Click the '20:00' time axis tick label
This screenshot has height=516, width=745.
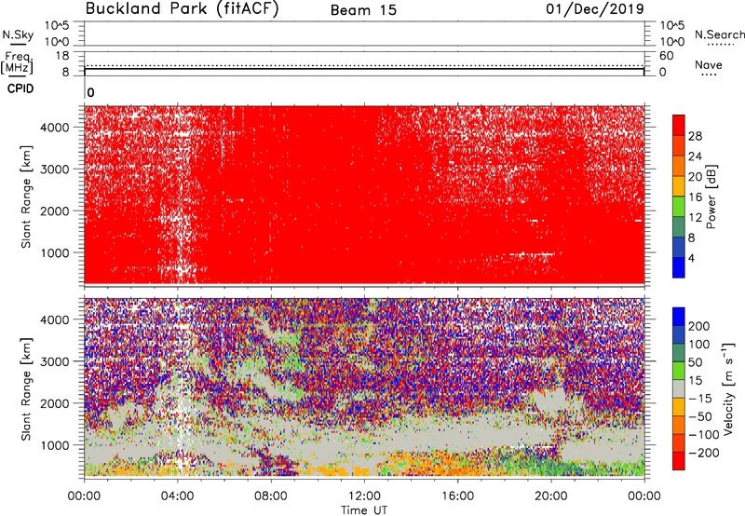[551, 496]
